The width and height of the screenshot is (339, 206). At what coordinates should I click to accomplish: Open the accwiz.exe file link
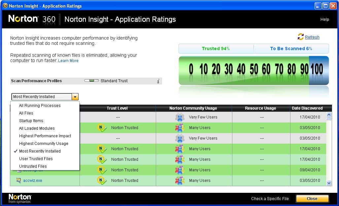pyautogui.click(x=33, y=181)
